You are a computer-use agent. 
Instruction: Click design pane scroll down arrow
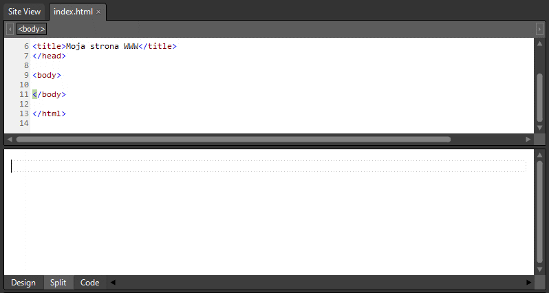[539, 269]
